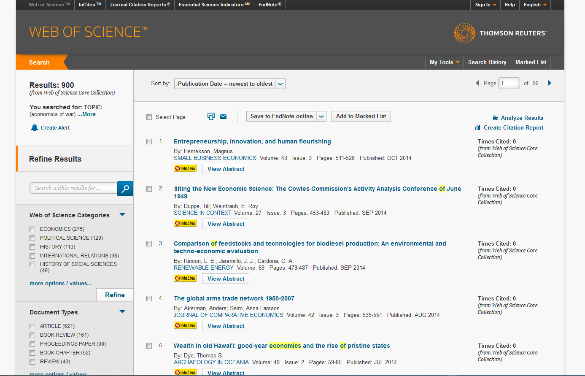Viewport: 585px width, 376px height.
Task: Click the Create Alert bell icon
Action: tap(35, 128)
